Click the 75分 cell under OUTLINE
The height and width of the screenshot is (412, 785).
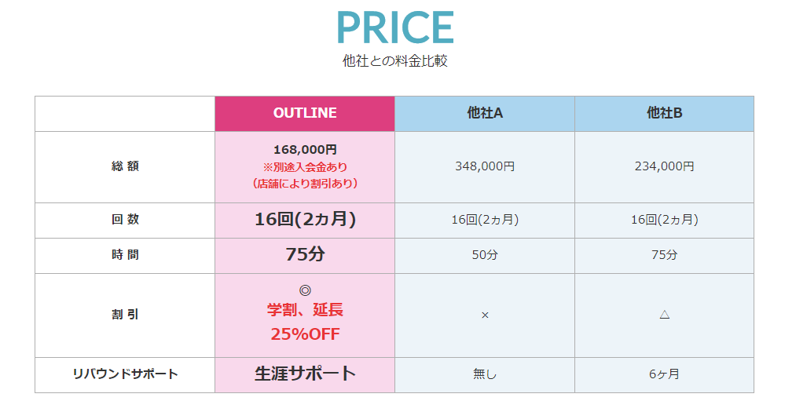(305, 254)
